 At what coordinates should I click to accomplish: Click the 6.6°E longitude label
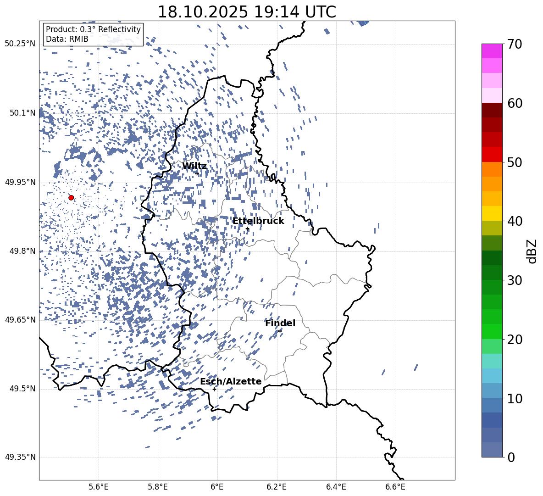(x=395, y=487)
